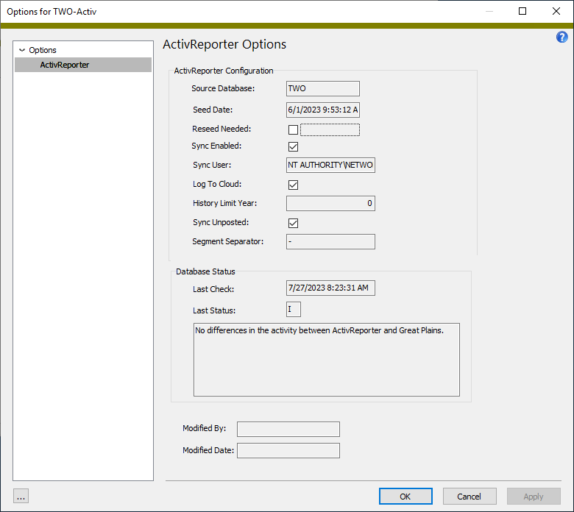This screenshot has width=574, height=512.
Task: Click the ActivReporter Options heading
Action: (x=224, y=44)
